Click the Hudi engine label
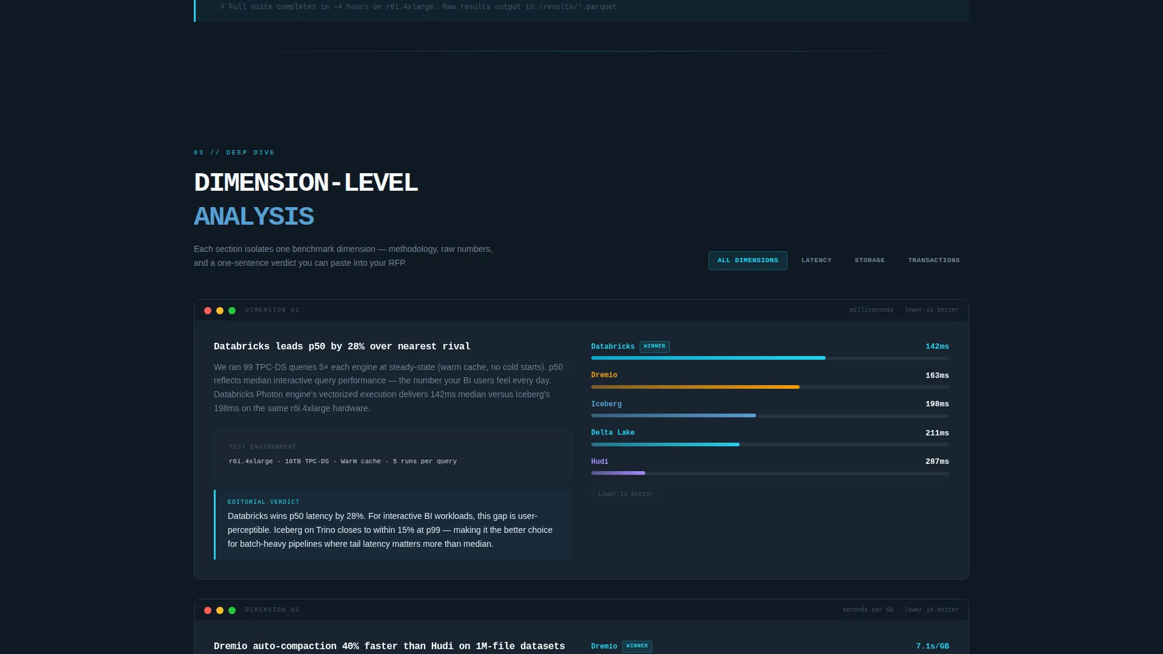This screenshot has height=654, width=1163. (x=600, y=461)
